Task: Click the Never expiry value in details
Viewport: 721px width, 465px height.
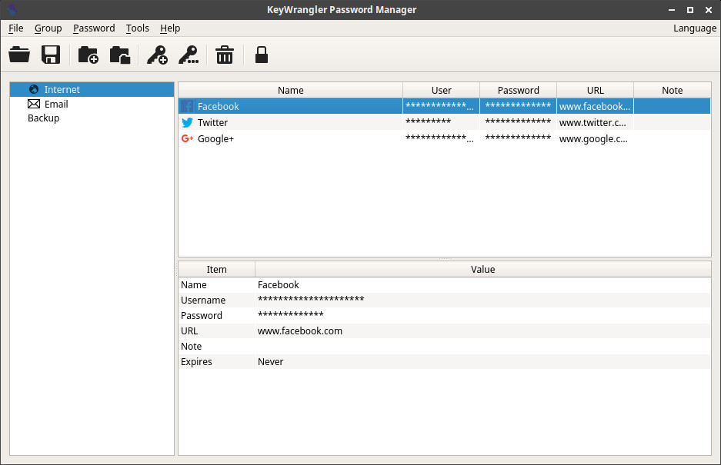Action: click(270, 361)
